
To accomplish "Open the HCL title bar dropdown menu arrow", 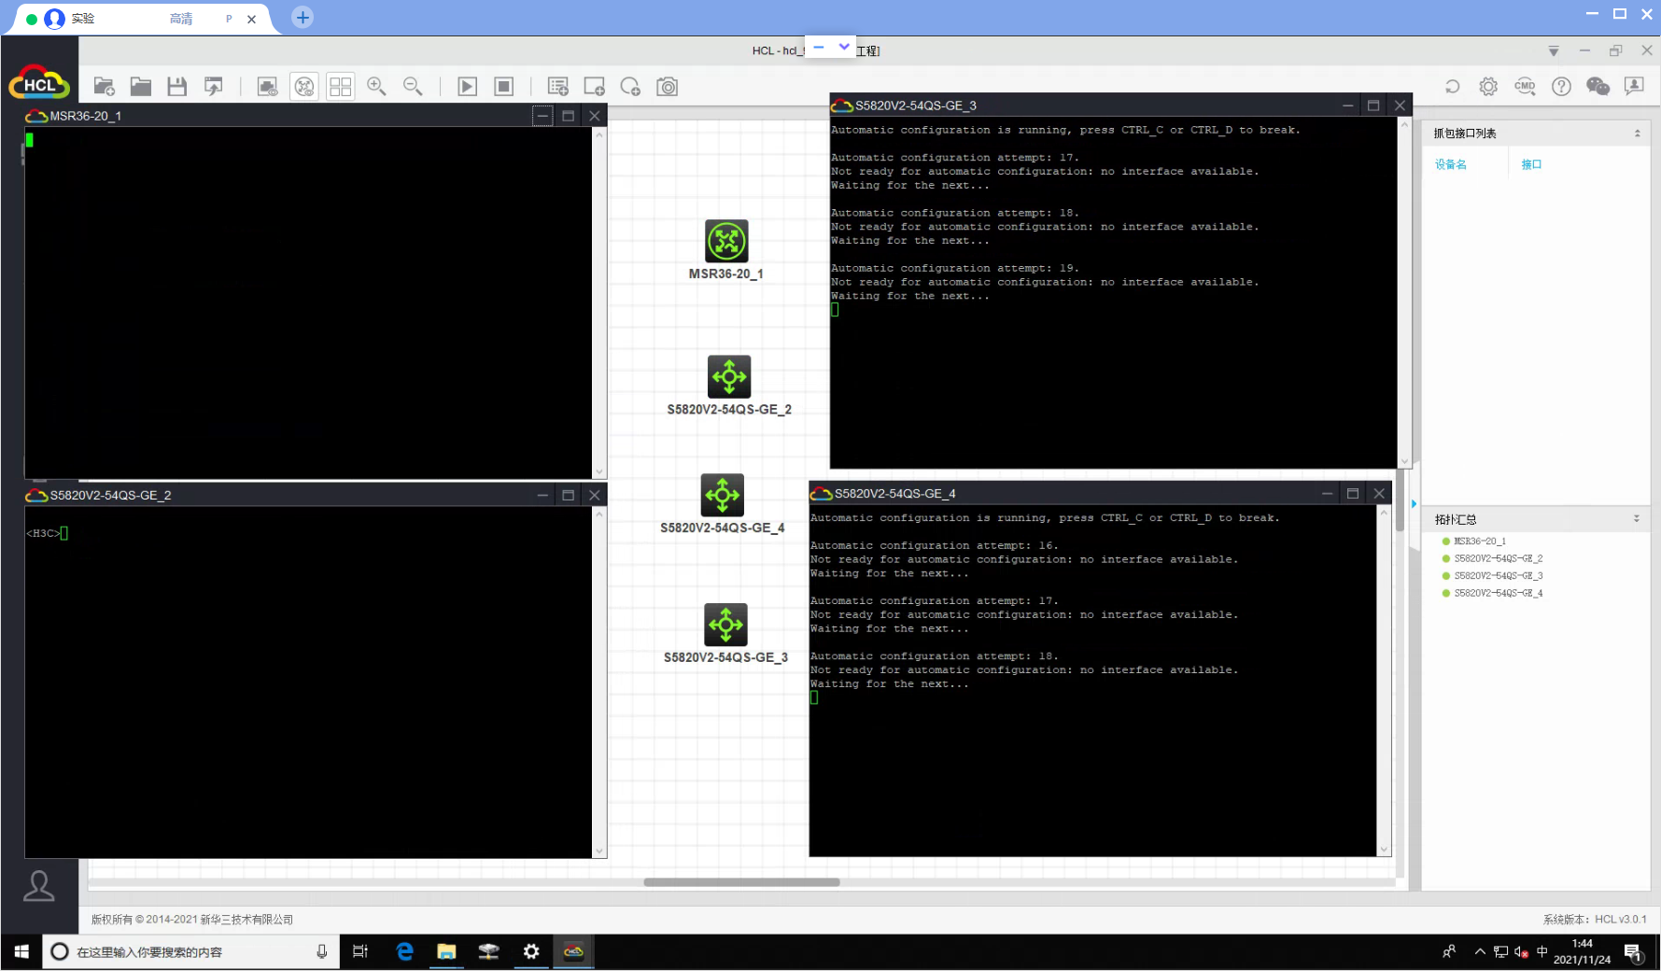I will coord(1554,51).
